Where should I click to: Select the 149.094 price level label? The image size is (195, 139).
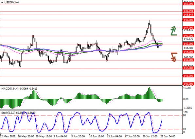tap(188, 11)
